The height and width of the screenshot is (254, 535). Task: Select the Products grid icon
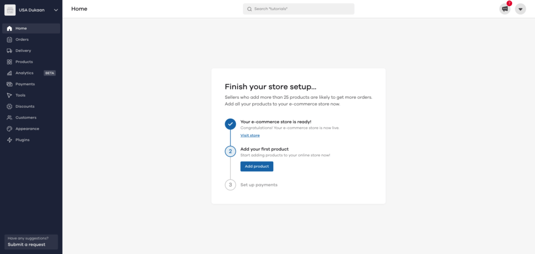tap(9, 62)
